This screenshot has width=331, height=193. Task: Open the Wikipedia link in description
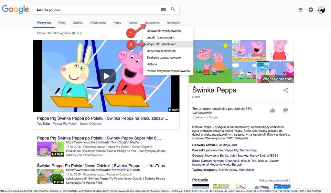pos(242,138)
